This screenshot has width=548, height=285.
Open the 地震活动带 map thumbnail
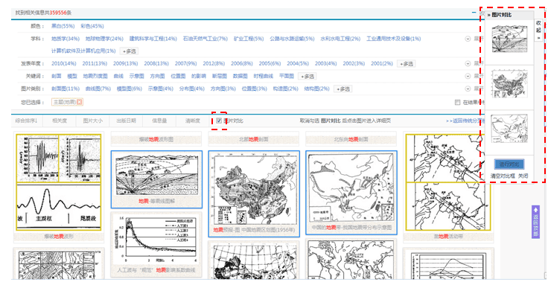pos(448,182)
